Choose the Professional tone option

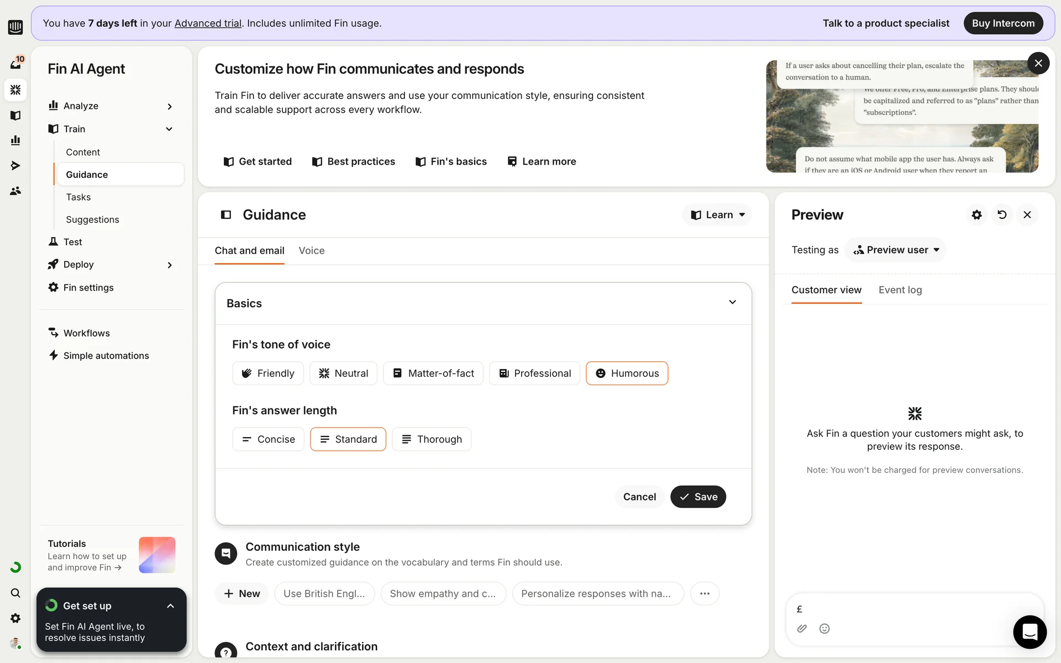[534, 373]
